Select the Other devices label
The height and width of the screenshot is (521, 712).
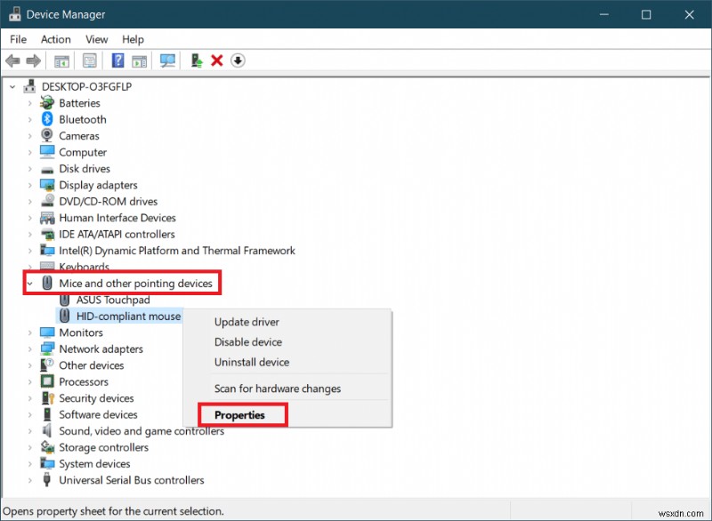(x=92, y=365)
